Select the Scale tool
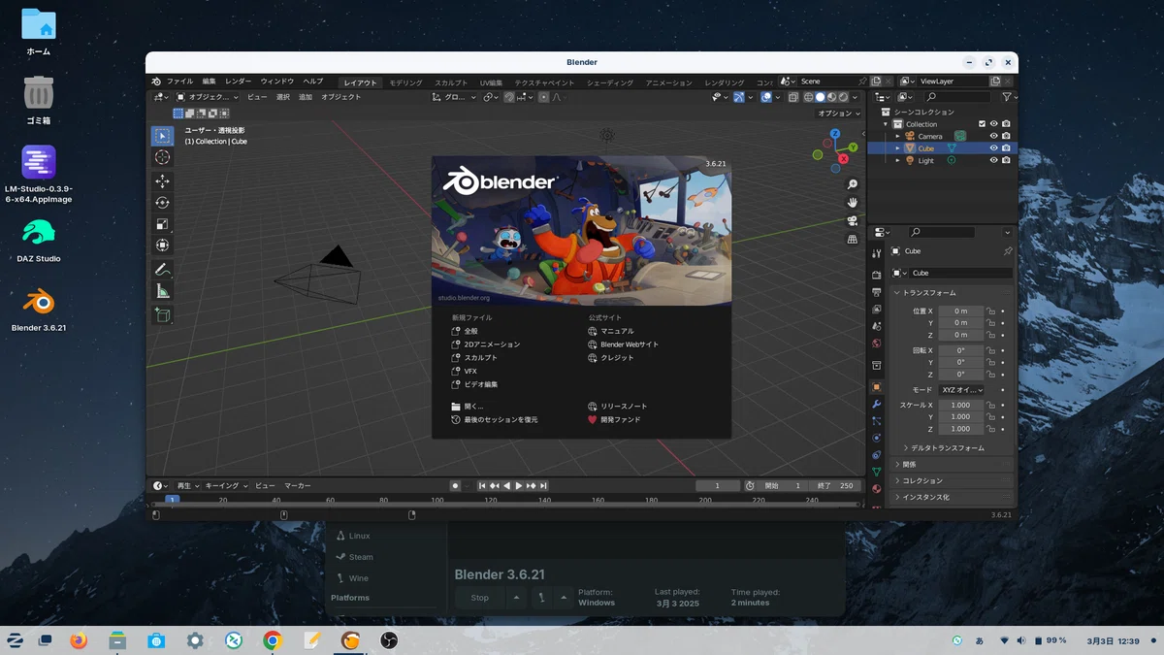Viewport: 1164px width, 655px height. 162,224
